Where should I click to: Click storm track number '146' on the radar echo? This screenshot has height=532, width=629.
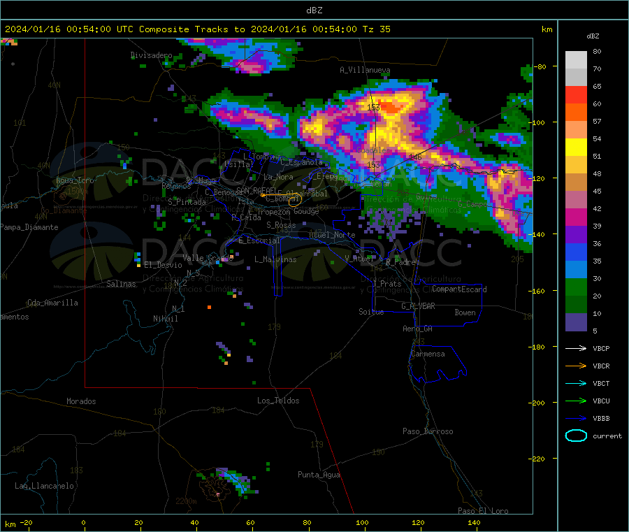[x=415, y=157]
